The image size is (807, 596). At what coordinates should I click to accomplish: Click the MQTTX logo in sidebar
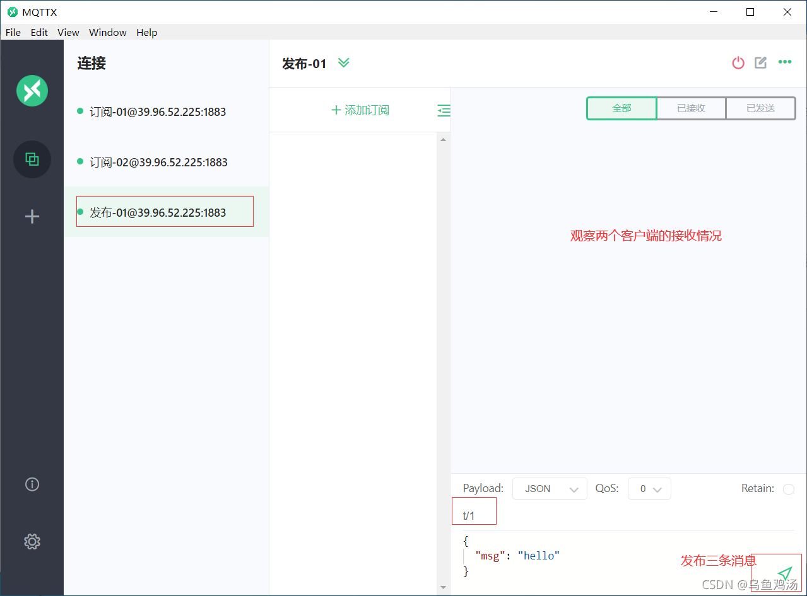[32, 90]
